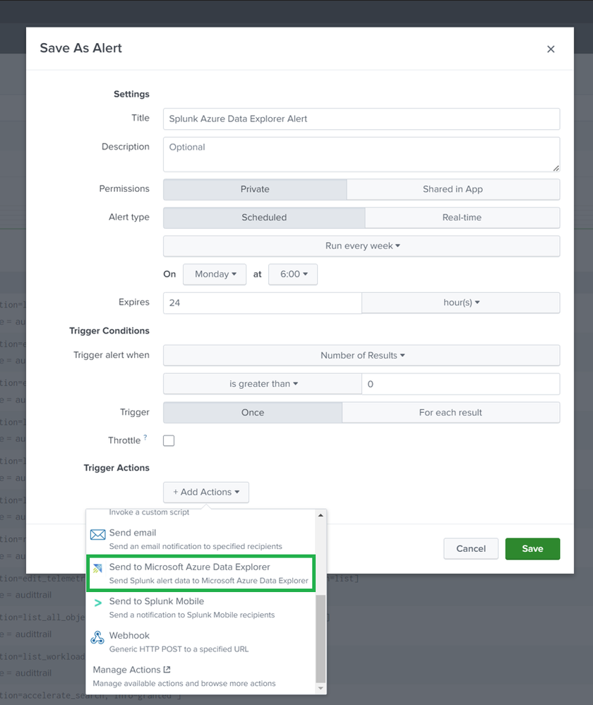Click the Save As Alert title text
The height and width of the screenshot is (705, 593).
81,48
